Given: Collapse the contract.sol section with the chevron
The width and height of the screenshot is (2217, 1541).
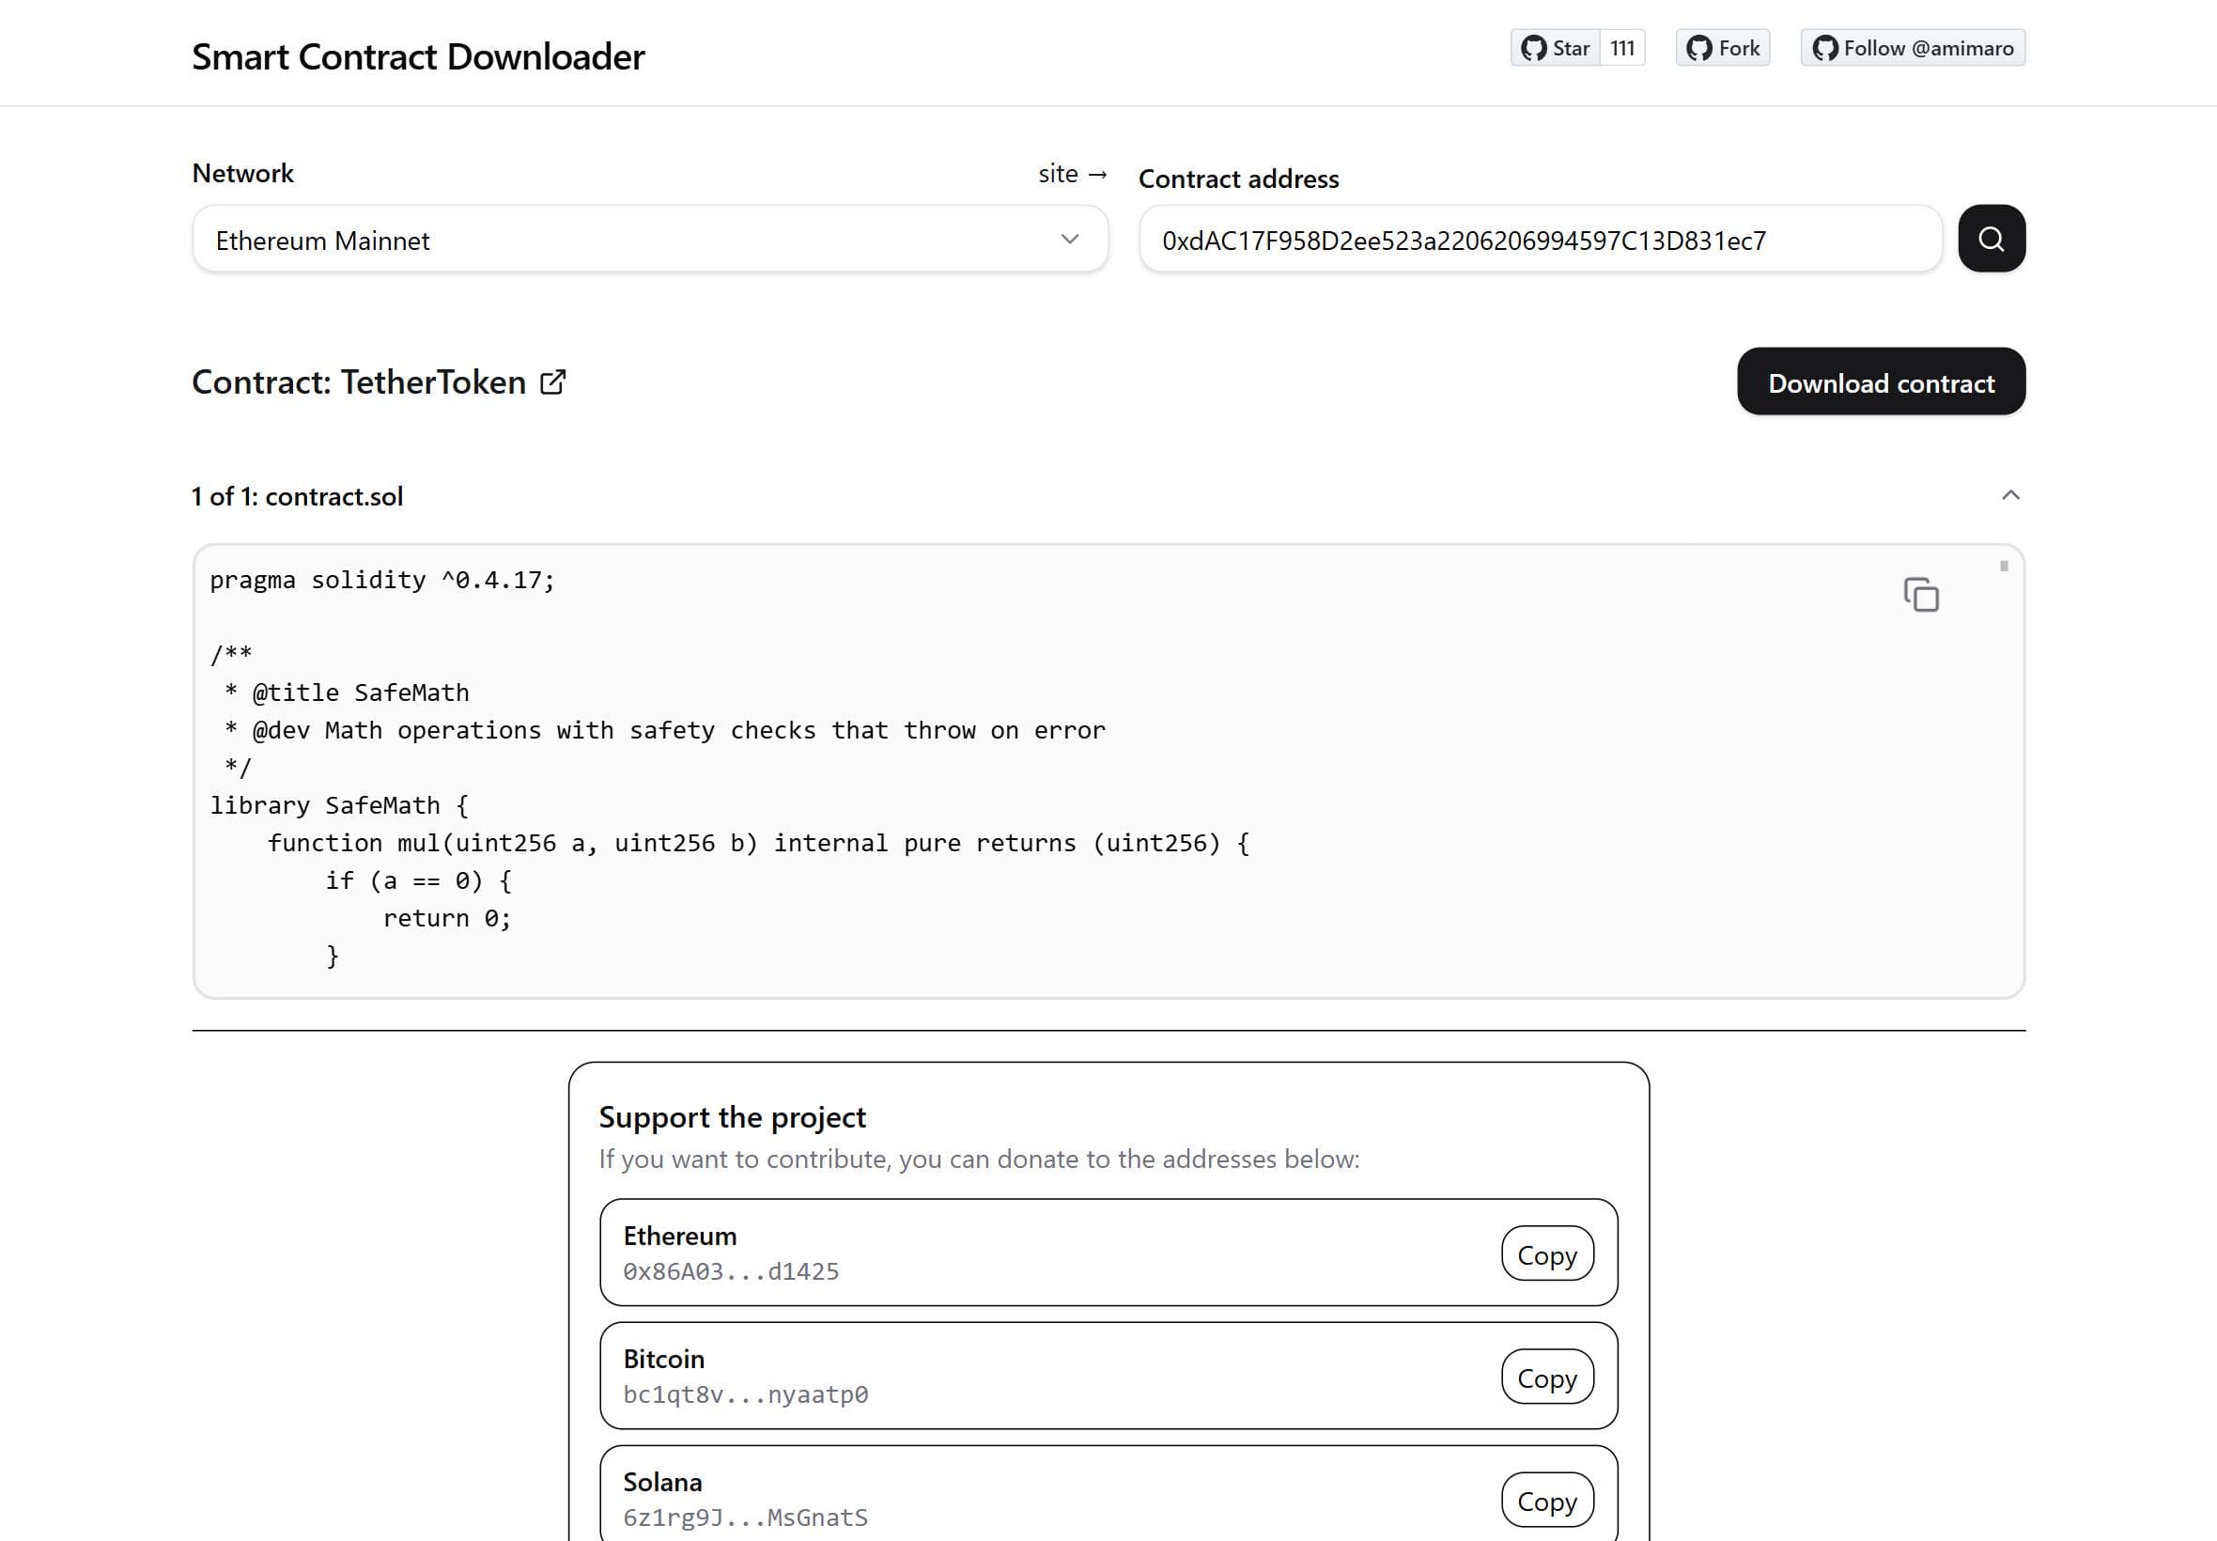Looking at the screenshot, I should click(2009, 494).
